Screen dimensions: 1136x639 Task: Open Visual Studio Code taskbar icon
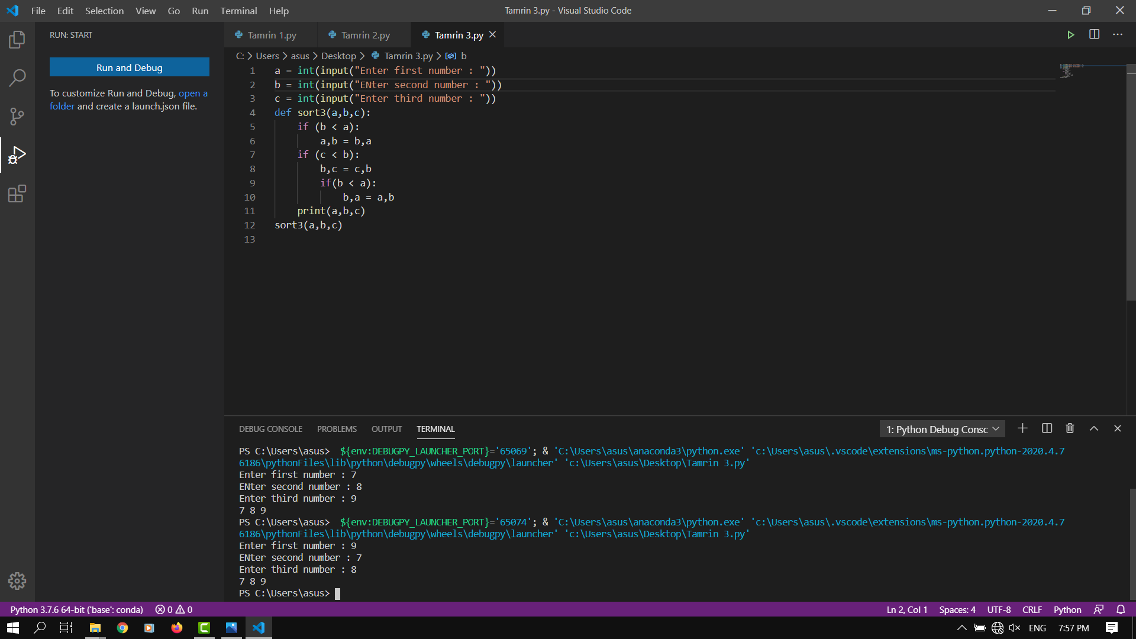[x=259, y=628]
